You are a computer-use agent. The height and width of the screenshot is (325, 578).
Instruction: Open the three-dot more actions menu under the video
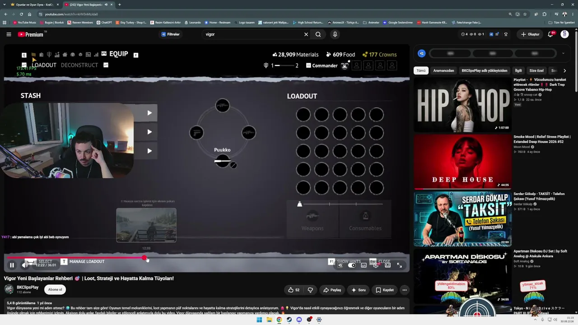tap(405, 290)
